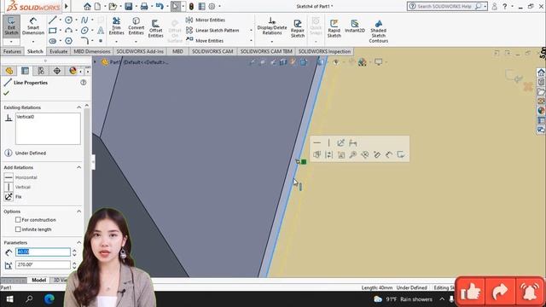
Task: Expand the Trim Entities dropdown arrow
Action: (x=116, y=42)
